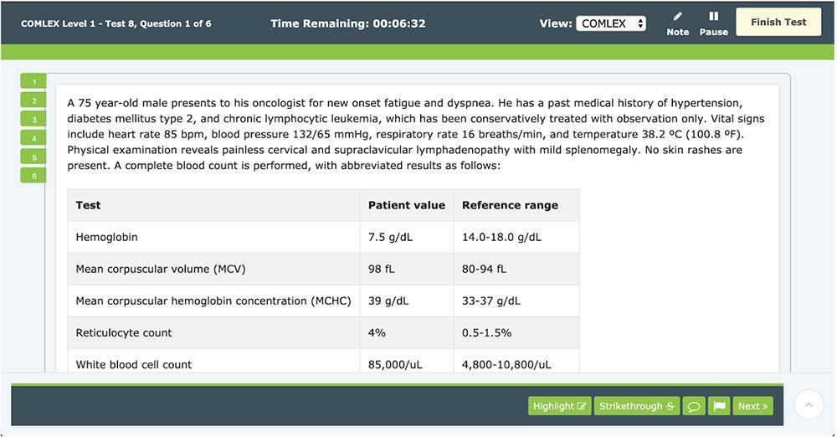
Task: Select question 5 in sidebar
Action: (33, 157)
